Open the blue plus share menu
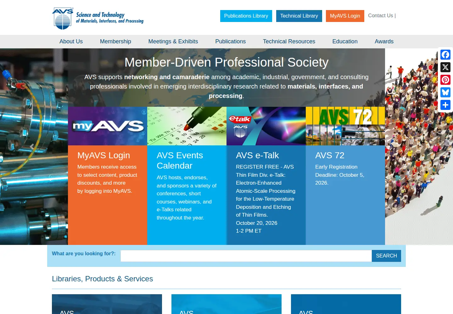This screenshot has height=314, width=453. point(445,105)
